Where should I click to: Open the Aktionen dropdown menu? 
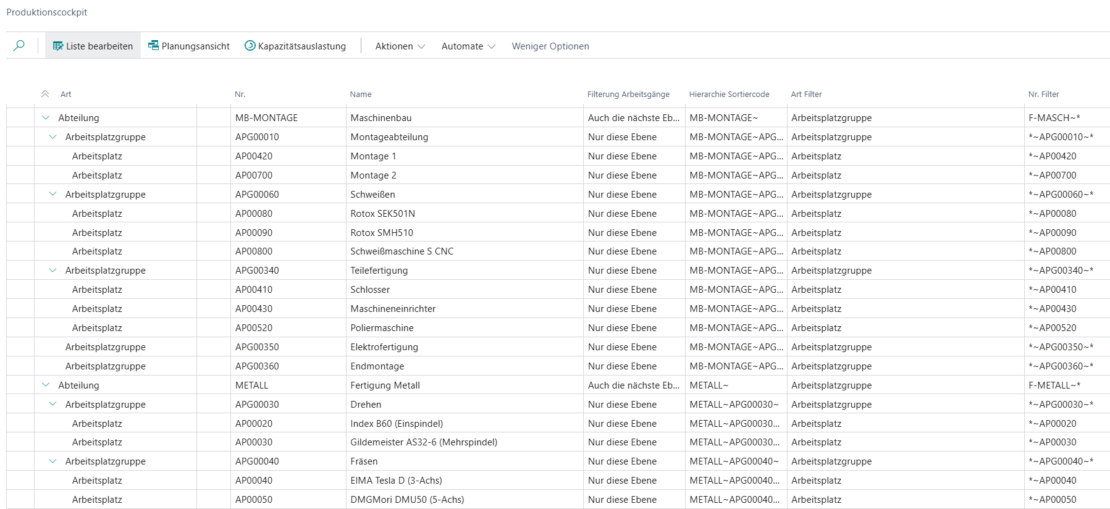click(400, 46)
